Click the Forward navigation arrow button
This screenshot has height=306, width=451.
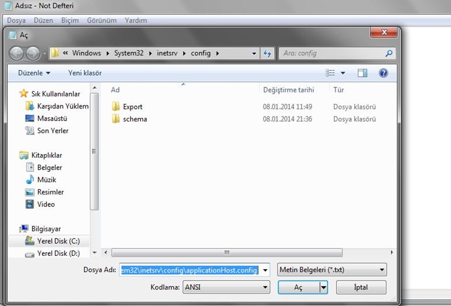coord(33,54)
